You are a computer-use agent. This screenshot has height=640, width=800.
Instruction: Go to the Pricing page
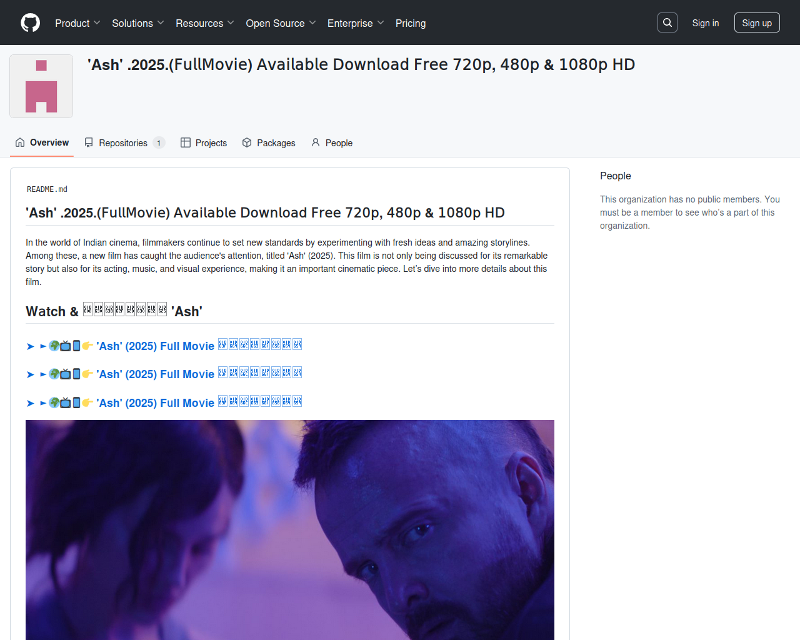411,23
